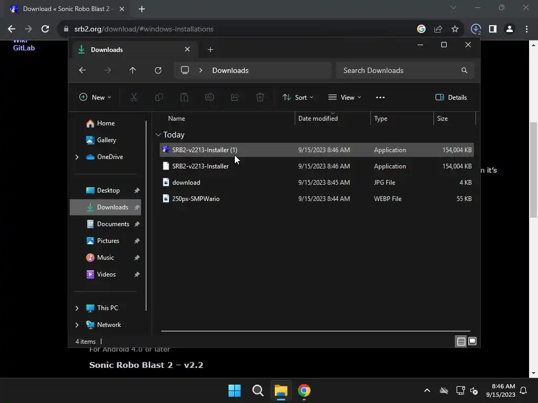Click the Copy icon in Explorer toolbar
Viewport: 538px width, 403px height.
click(x=159, y=97)
